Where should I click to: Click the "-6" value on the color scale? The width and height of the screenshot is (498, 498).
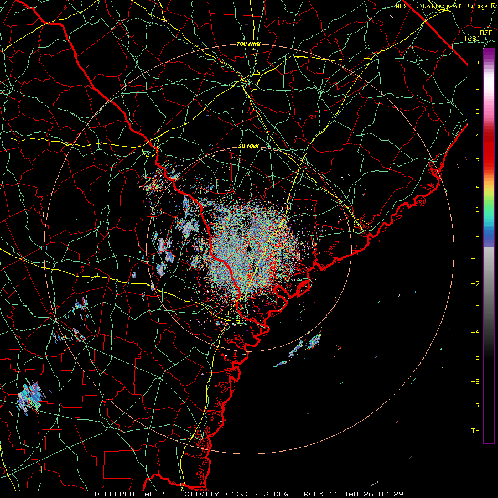pyautogui.click(x=475, y=382)
